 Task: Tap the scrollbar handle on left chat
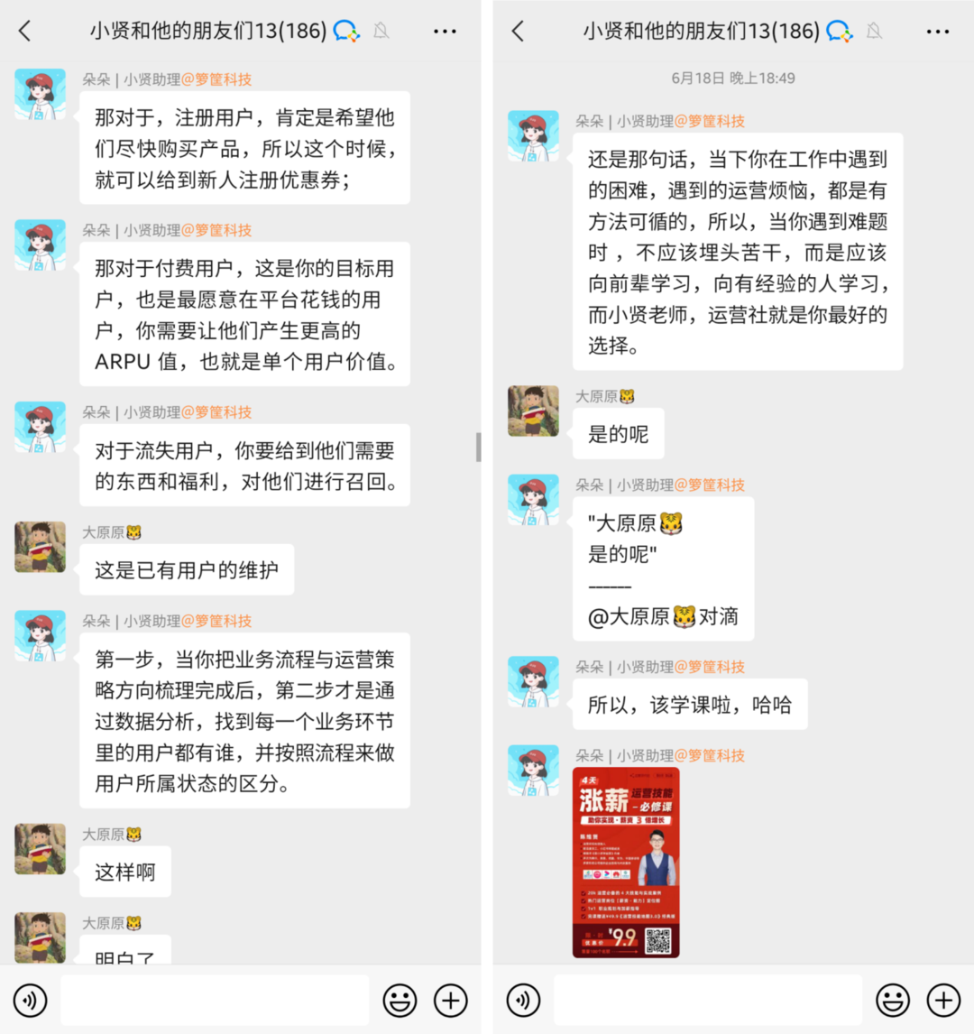(479, 448)
